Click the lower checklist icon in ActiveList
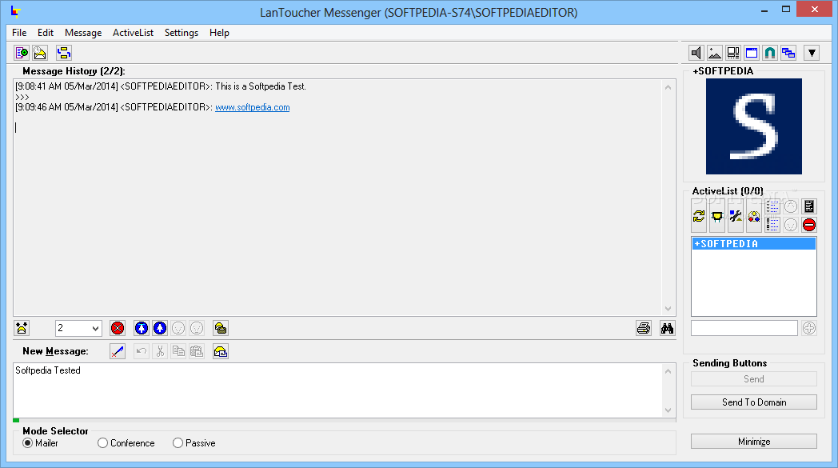The height and width of the screenshot is (468, 838). point(772,225)
